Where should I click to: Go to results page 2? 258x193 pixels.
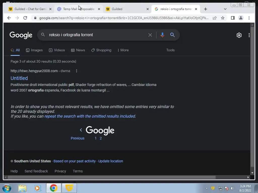coord(101,138)
